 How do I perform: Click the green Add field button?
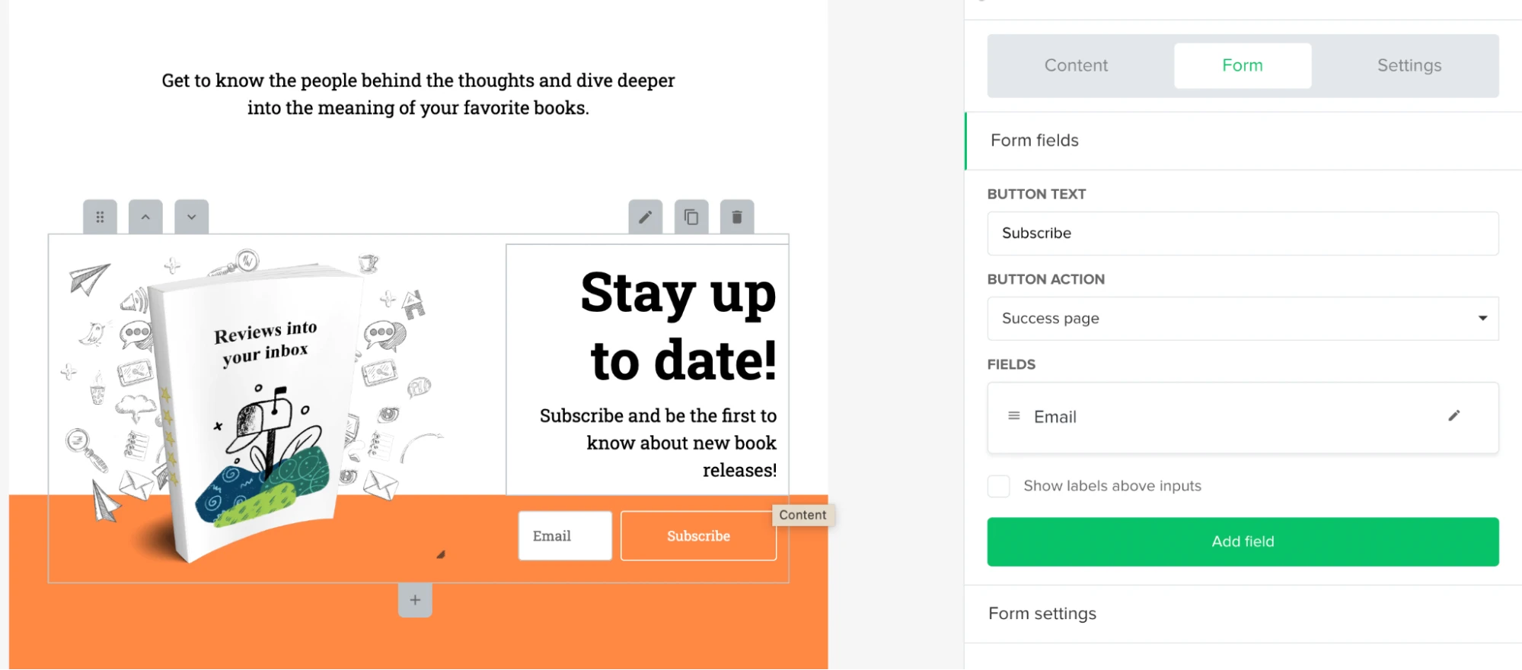tap(1243, 541)
